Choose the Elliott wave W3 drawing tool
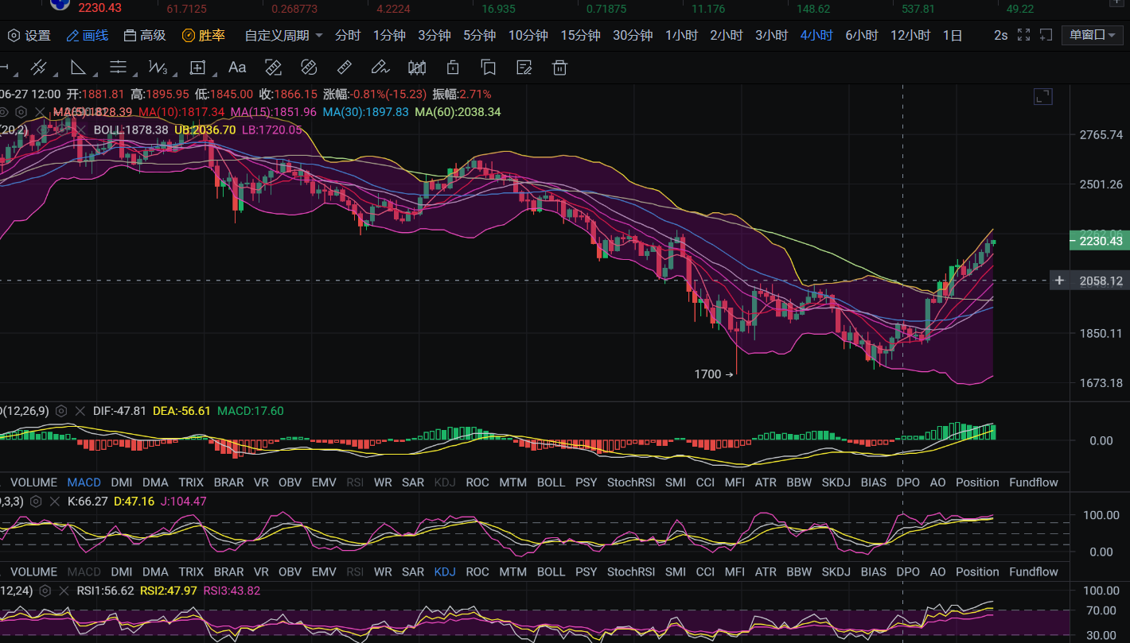The height and width of the screenshot is (643, 1130). 158,68
